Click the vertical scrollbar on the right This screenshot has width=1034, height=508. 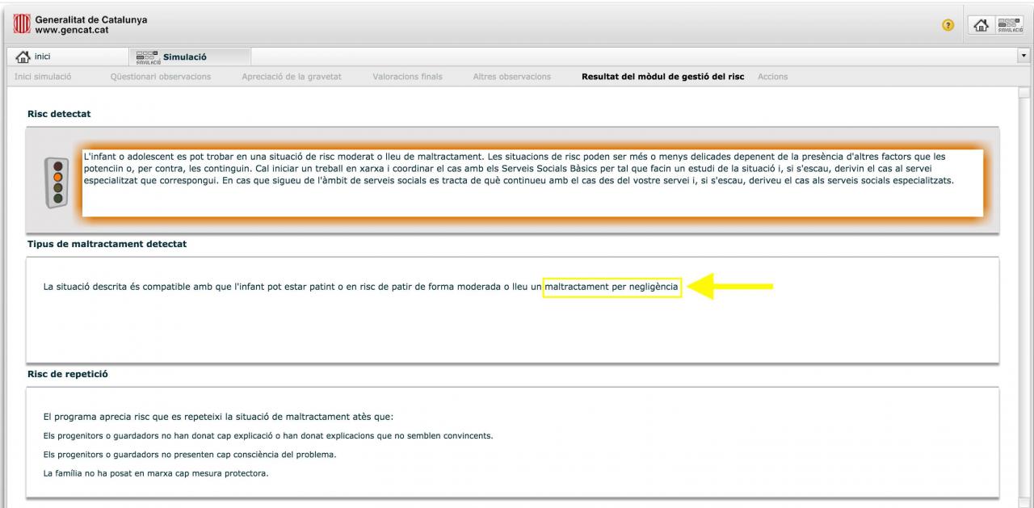(1023, 291)
